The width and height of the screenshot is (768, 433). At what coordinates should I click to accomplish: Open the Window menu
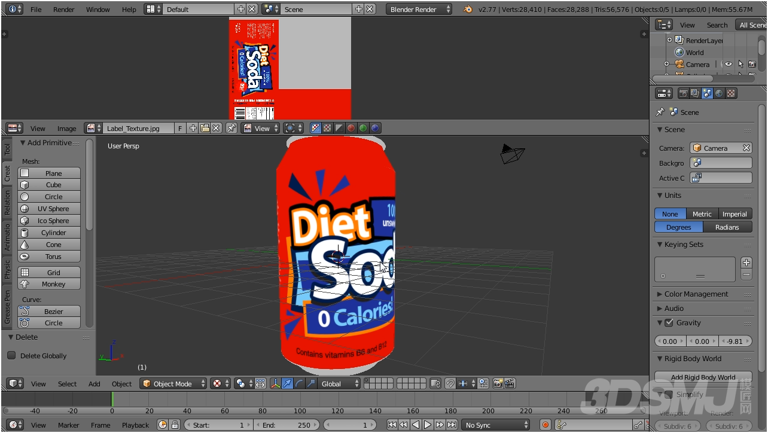coord(98,9)
